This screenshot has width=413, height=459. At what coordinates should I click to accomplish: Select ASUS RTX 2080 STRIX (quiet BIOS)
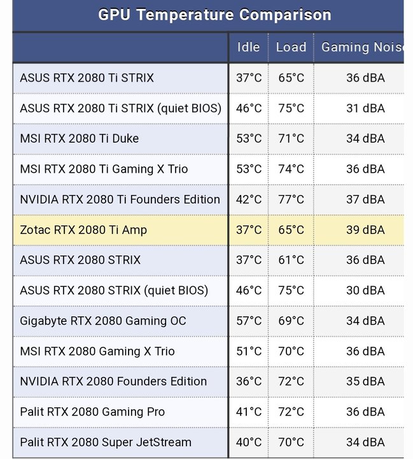(114, 291)
